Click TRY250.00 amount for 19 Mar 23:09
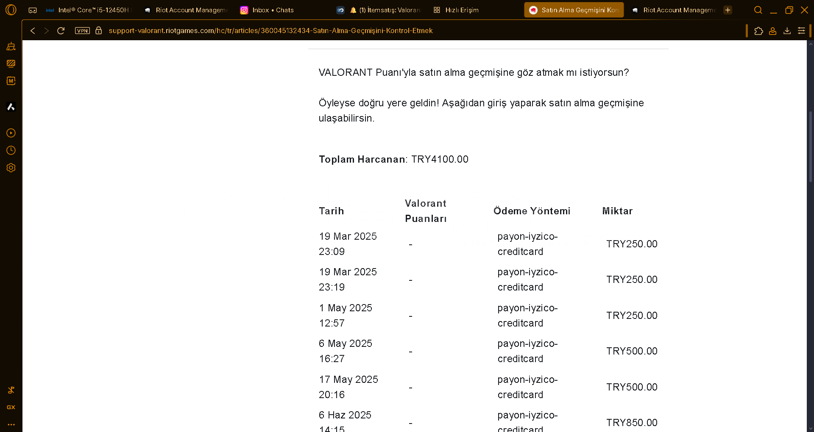814x432 pixels. 632,244
